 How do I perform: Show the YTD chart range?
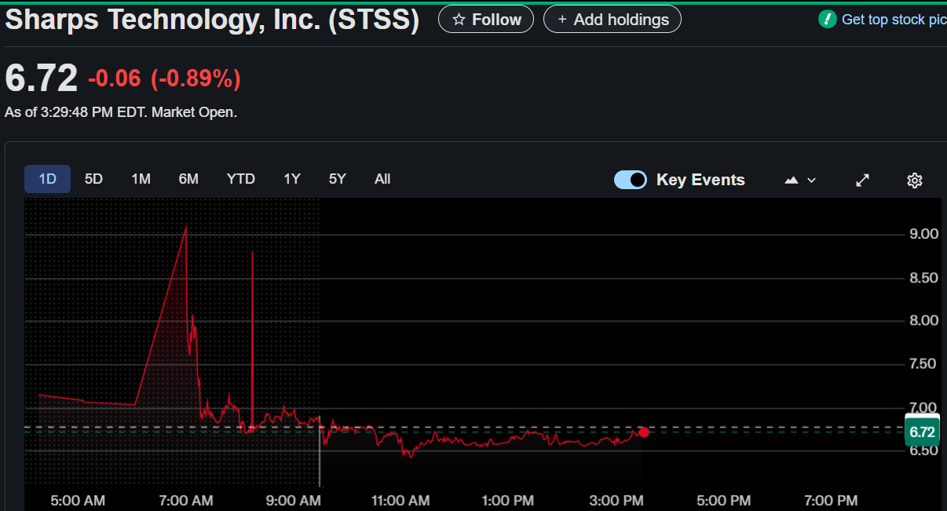(x=241, y=179)
